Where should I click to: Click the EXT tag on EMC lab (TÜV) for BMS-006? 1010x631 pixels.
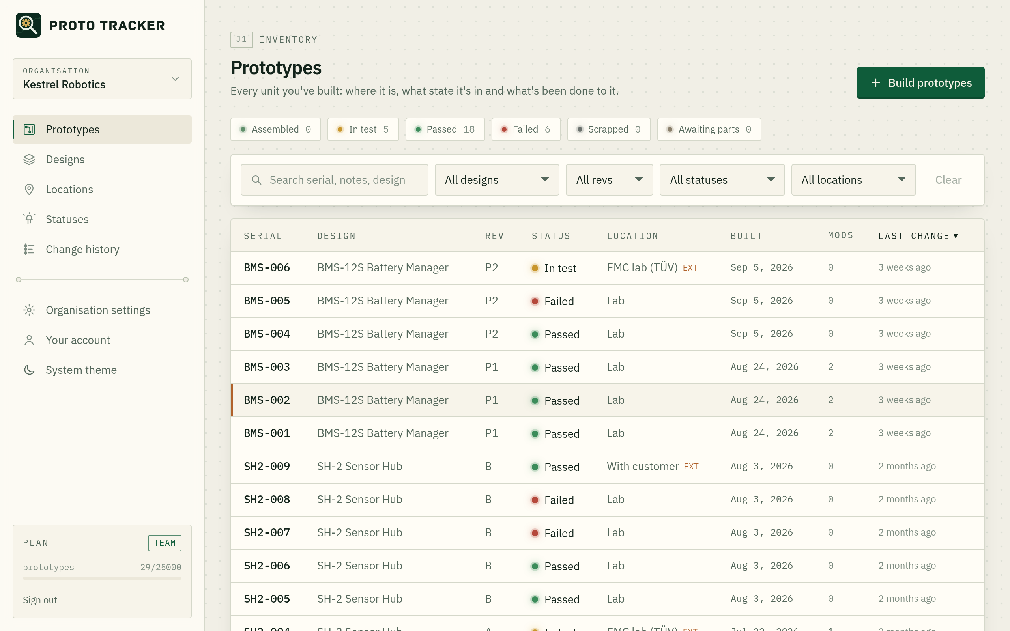(690, 268)
